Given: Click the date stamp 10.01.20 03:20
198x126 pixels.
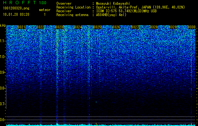Looking at the screenshot, I should coord(16,14).
